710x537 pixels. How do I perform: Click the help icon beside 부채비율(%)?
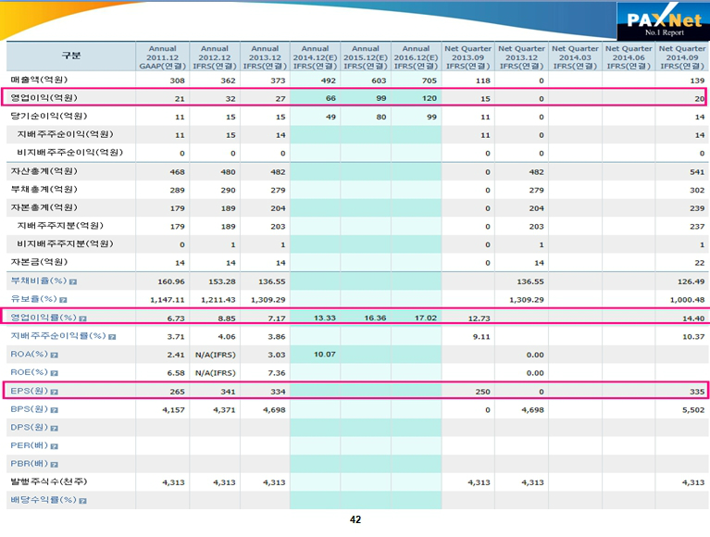[x=73, y=281]
